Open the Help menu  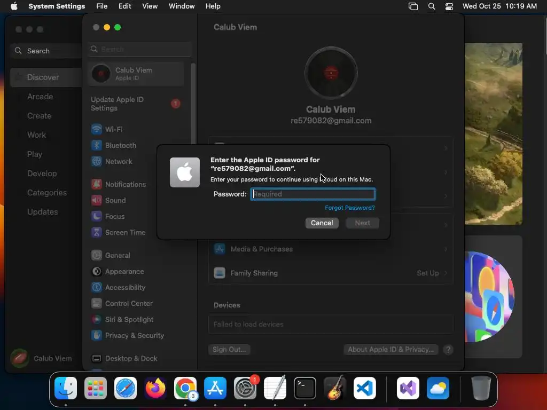click(213, 6)
